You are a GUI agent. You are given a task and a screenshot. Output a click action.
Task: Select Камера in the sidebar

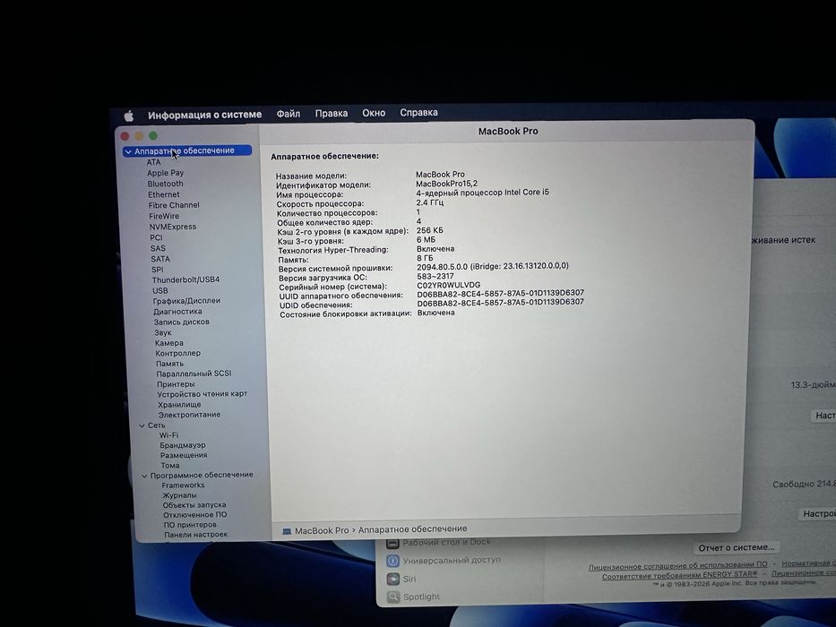[169, 343]
